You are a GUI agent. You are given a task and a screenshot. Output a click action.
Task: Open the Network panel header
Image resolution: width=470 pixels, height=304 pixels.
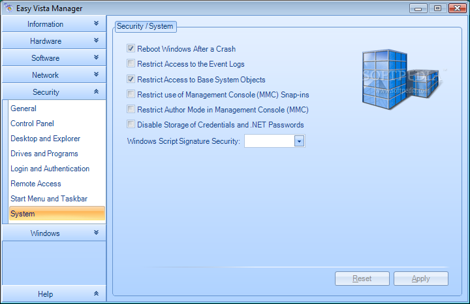[x=54, y=75]
